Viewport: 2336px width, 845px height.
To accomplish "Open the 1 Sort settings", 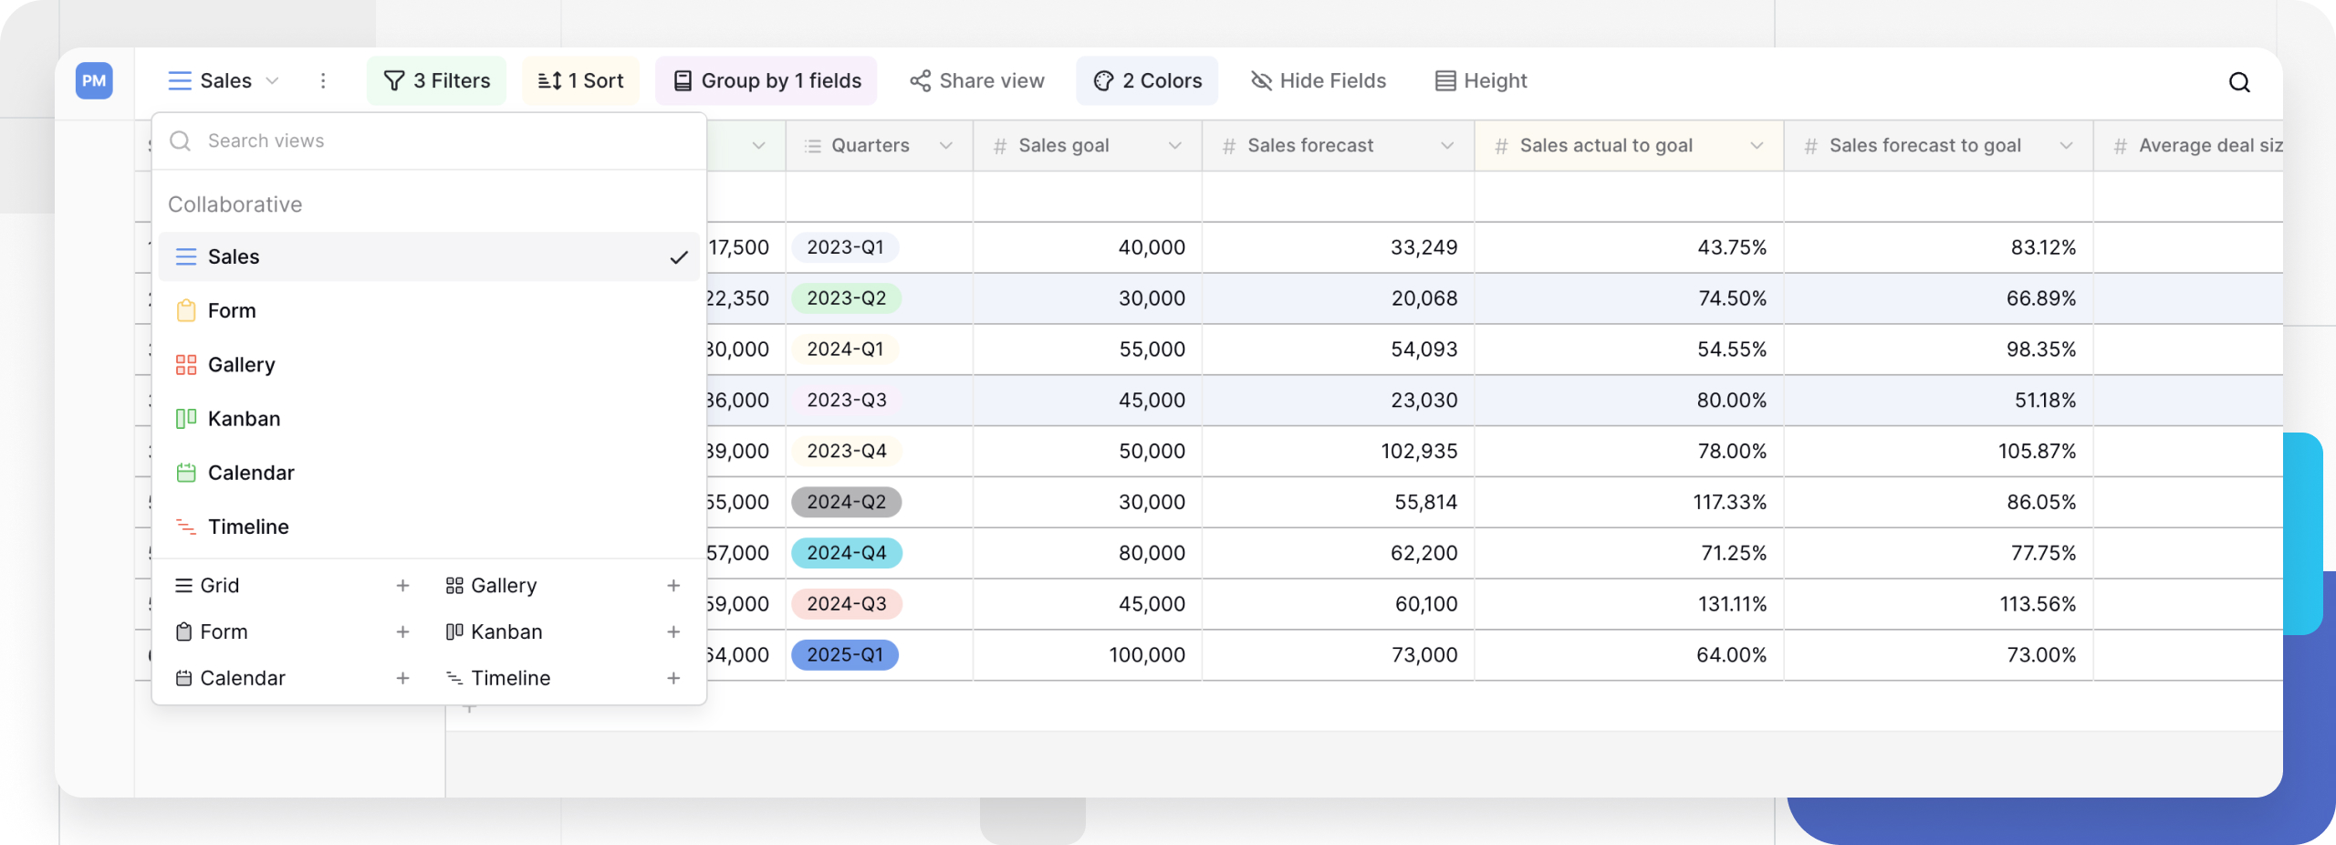I will pyautogui.click(x=580, y=80).
